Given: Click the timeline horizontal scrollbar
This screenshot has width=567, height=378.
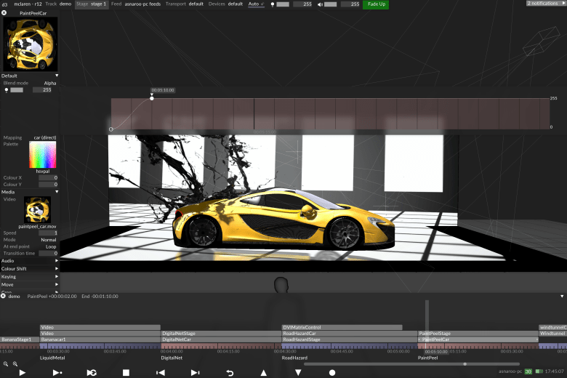Looking at the screenshot, I should click(x=411, y=364).
